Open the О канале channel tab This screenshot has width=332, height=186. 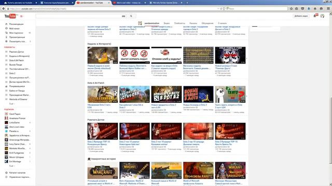coord(222,23)
